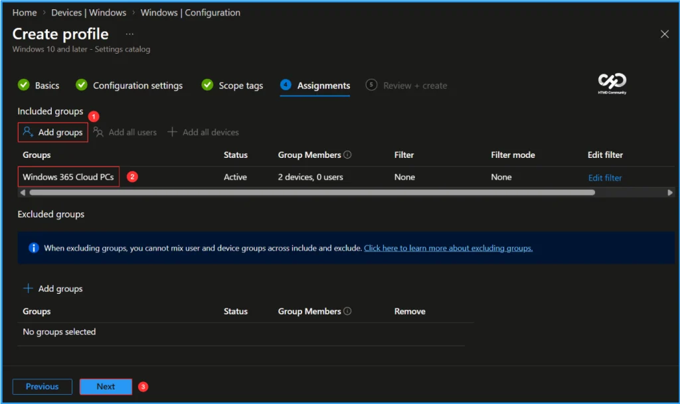Show info tooltip for included Group Members

tap(347, 155)
